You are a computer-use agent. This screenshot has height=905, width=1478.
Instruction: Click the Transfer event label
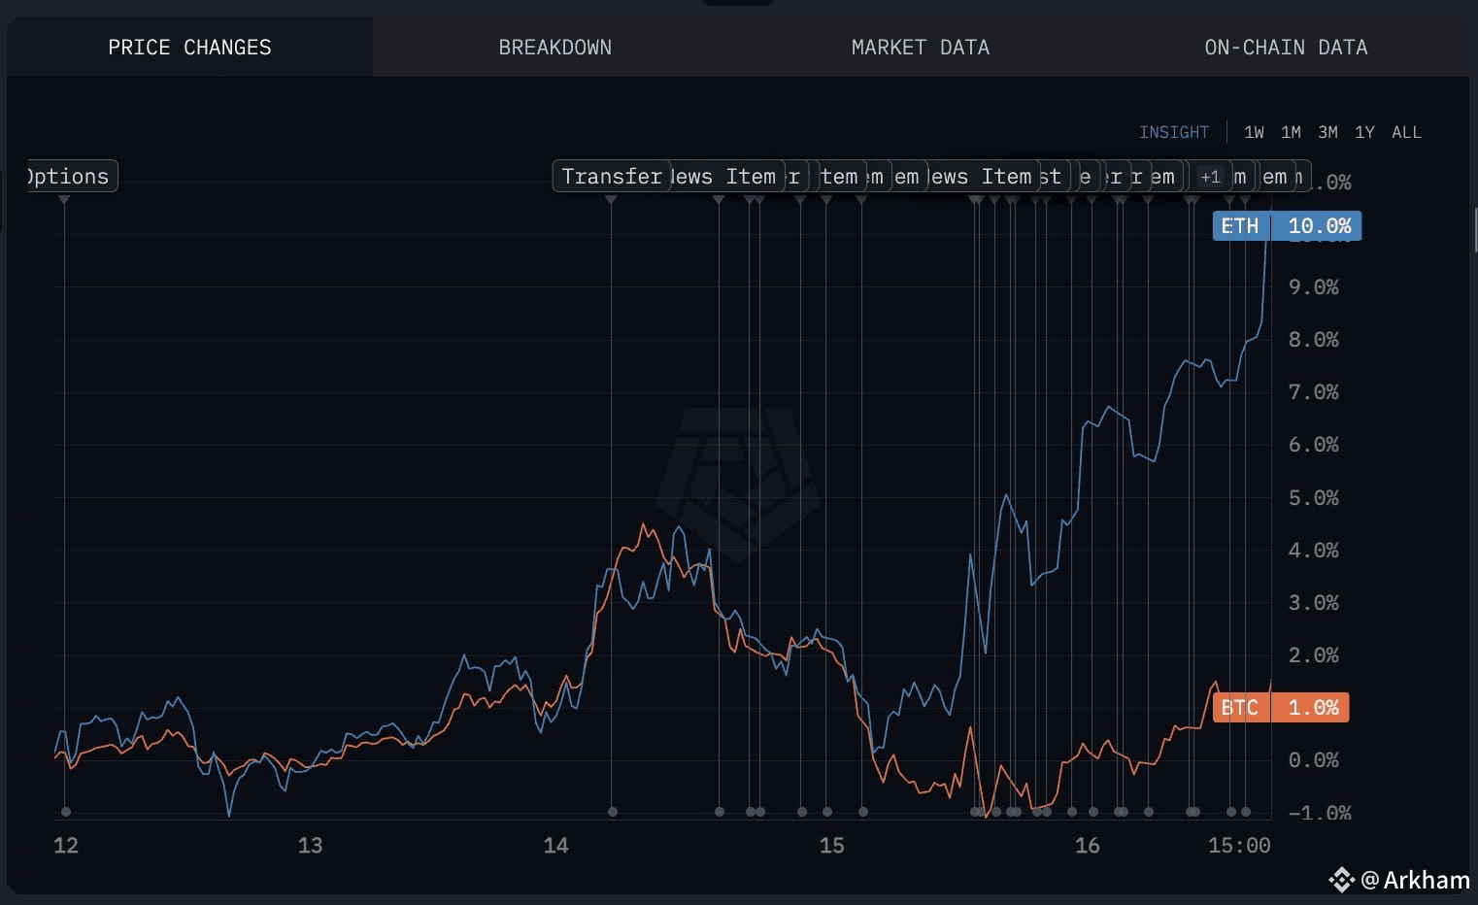612,176
